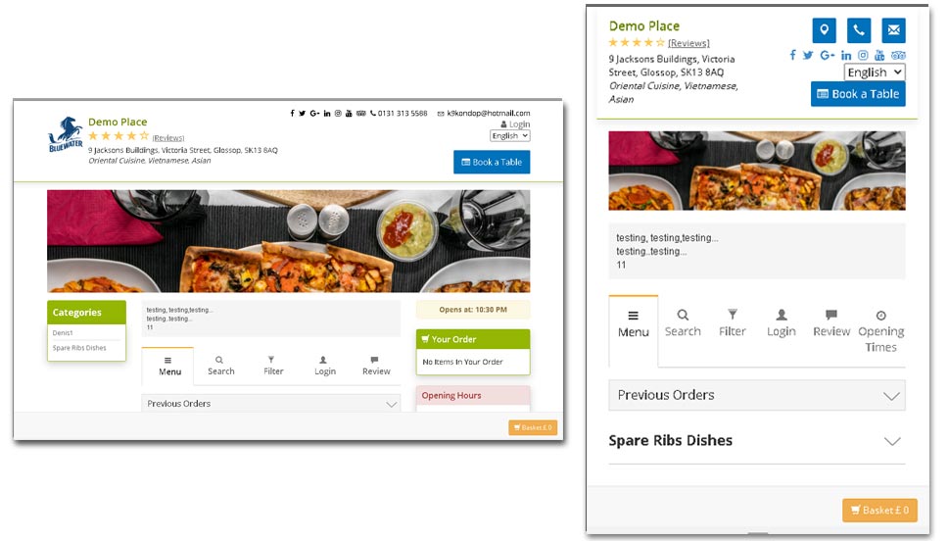Open the desktop Facebook icon at top
Viewport: 949px width, 541px height.
292,114
